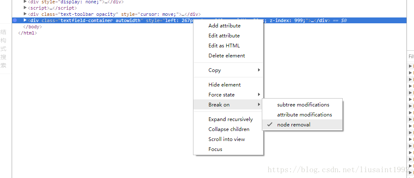
Task: Enable break on subtree modifications
Action: [x=302, y=105]
